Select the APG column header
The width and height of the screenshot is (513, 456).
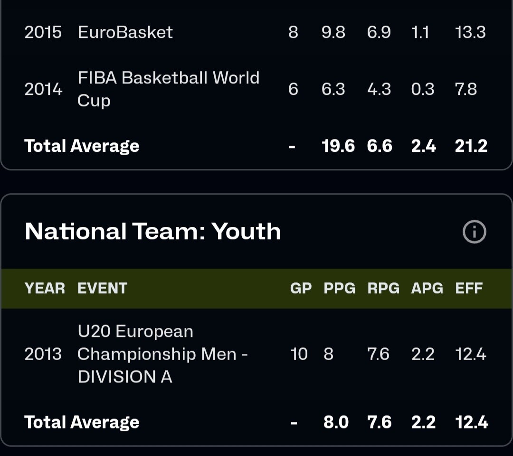(x=427, y=288)
